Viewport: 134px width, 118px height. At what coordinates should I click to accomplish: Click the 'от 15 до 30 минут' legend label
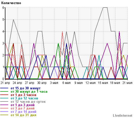pyautogui.click(x=26, y=88)
